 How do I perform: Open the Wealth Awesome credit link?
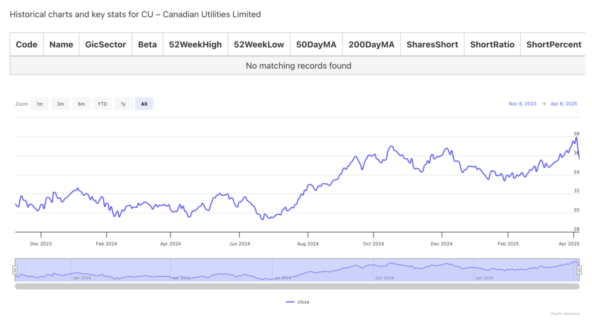(564, 314)
